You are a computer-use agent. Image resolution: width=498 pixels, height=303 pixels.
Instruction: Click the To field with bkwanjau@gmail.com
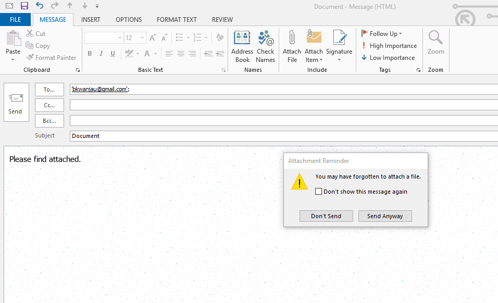(284, 89)
